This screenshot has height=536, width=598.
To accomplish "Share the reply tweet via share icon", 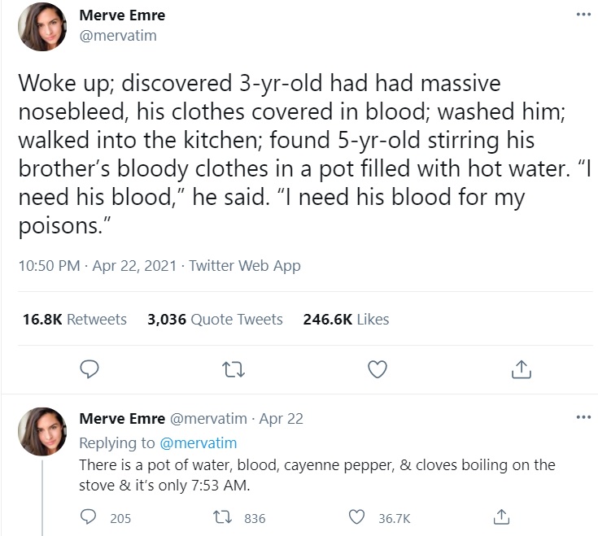I will click(501, 517).
